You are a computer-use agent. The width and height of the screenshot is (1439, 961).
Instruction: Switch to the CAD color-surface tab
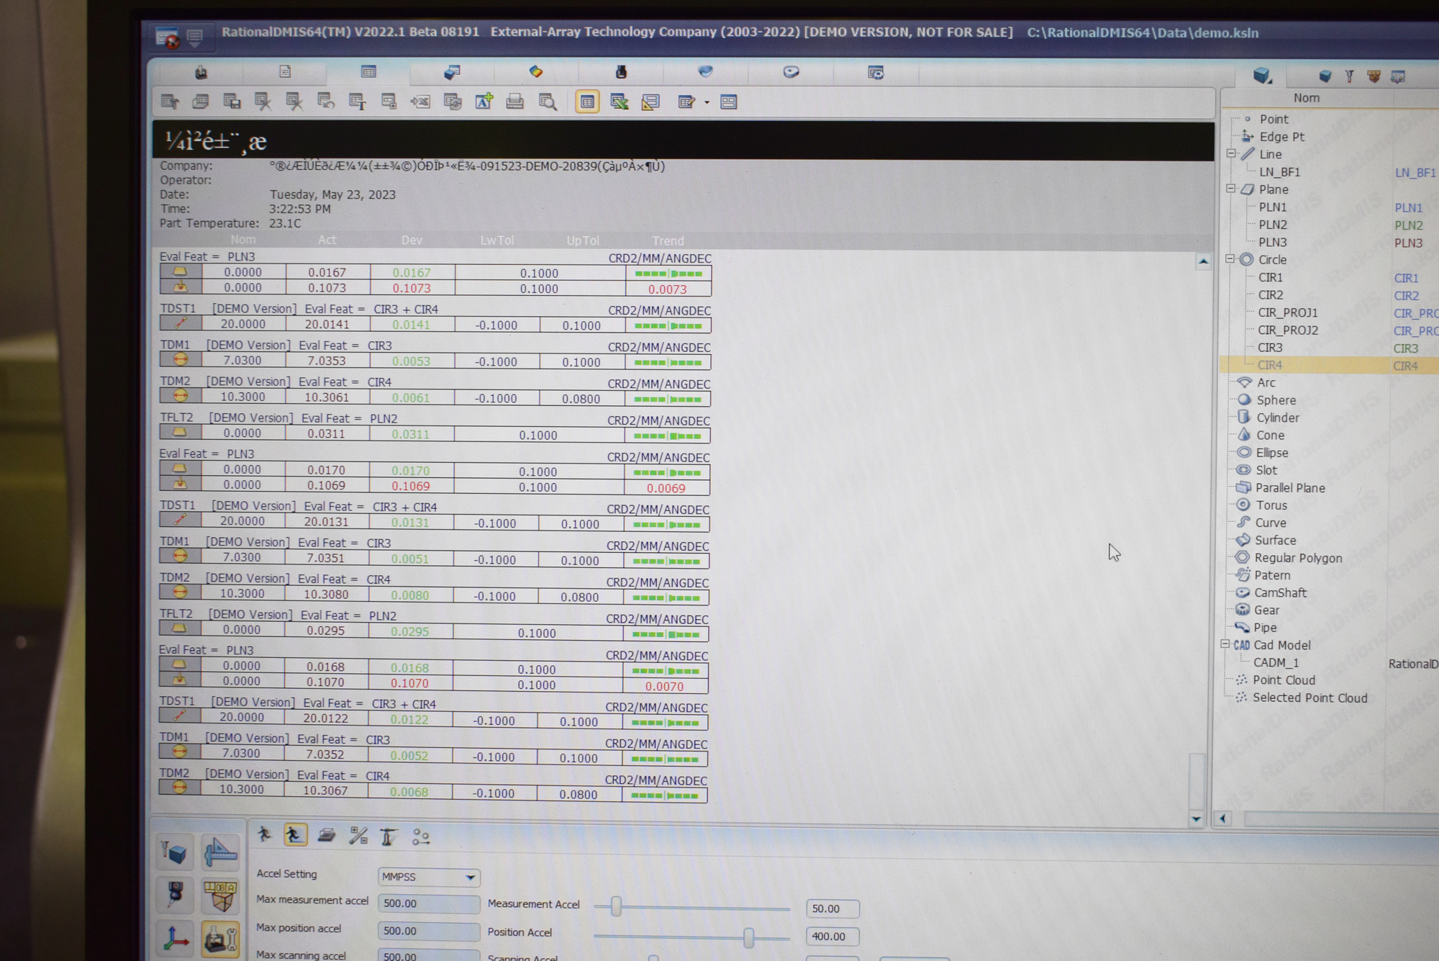click(x=536, y=72)
